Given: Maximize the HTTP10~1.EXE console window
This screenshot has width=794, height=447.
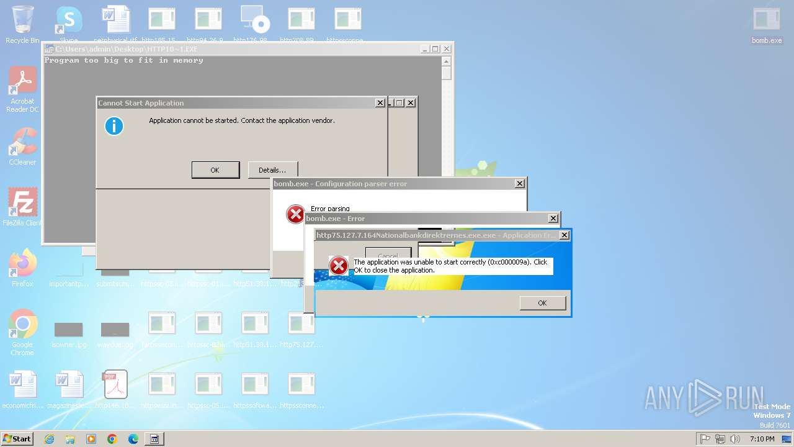Looking at the screenshot, I should (435, 49).
